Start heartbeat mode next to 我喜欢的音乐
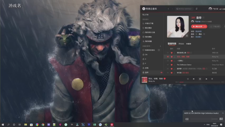This screenshot has height=127, width=225. 159,50
